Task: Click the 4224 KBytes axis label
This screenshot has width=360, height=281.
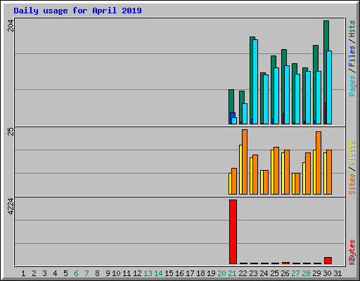Action: pyautogui.click(x=11, y=207)
